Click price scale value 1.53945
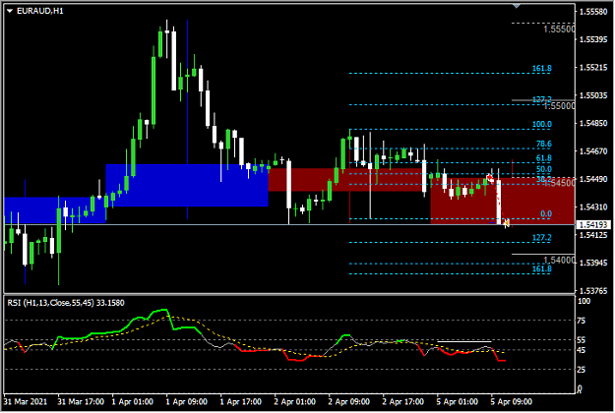 pyautogui.click(x=593, y=263)
